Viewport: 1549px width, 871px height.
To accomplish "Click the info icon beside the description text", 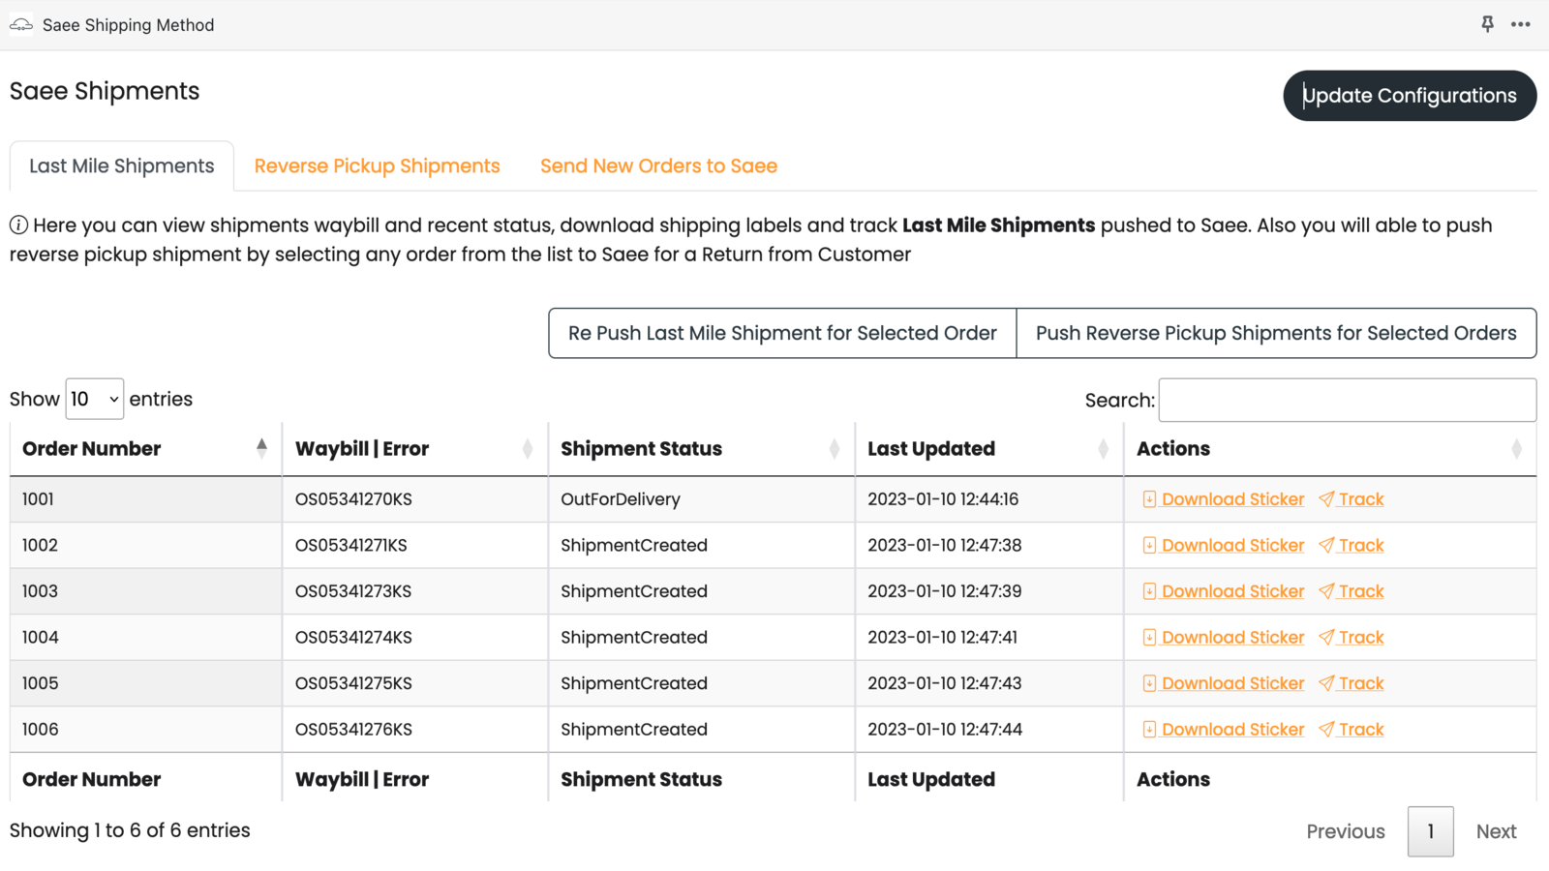I will (x=18, y=225).
